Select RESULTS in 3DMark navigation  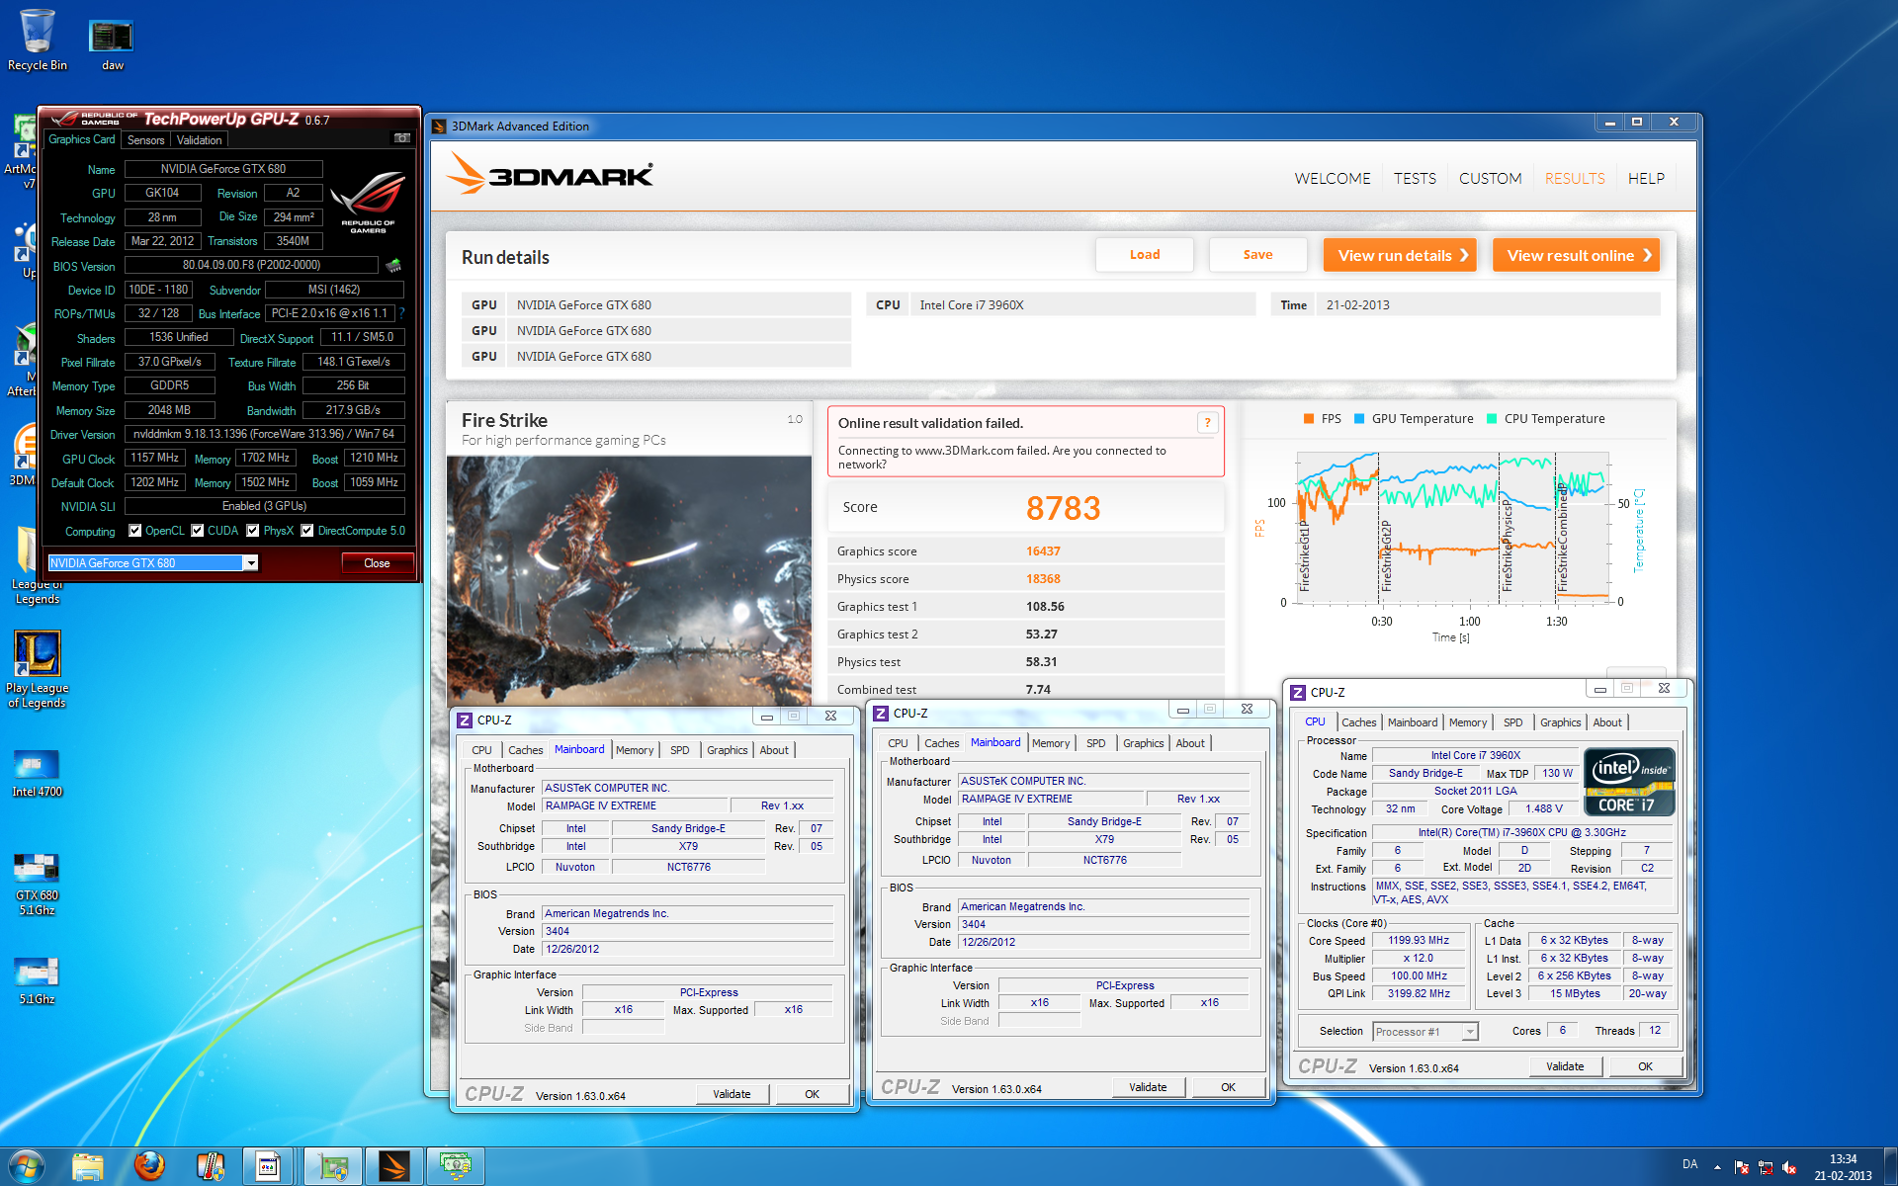(1575, 179)
